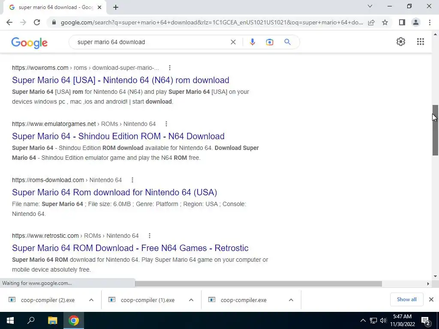Viewport: 439px width, 329px height.
Task: Click the vertical scrollbar thumb
Action: (435, 130)
